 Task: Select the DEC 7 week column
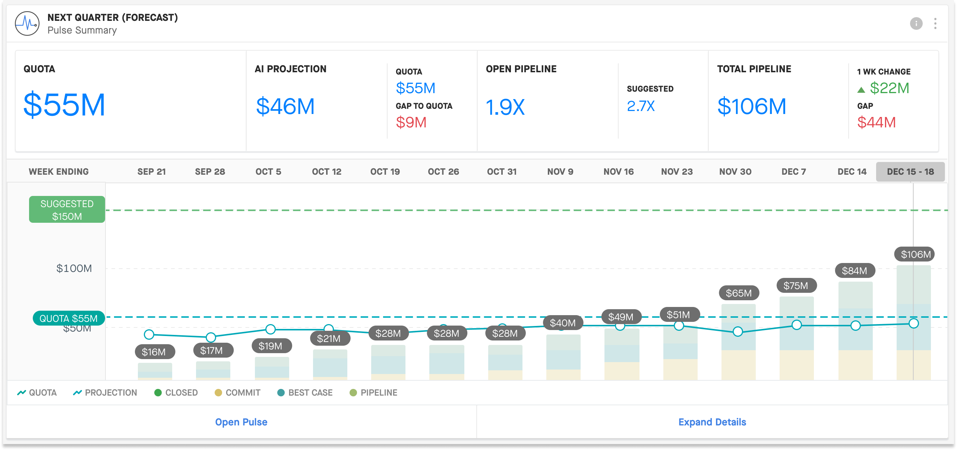click(x=794, y=172)
